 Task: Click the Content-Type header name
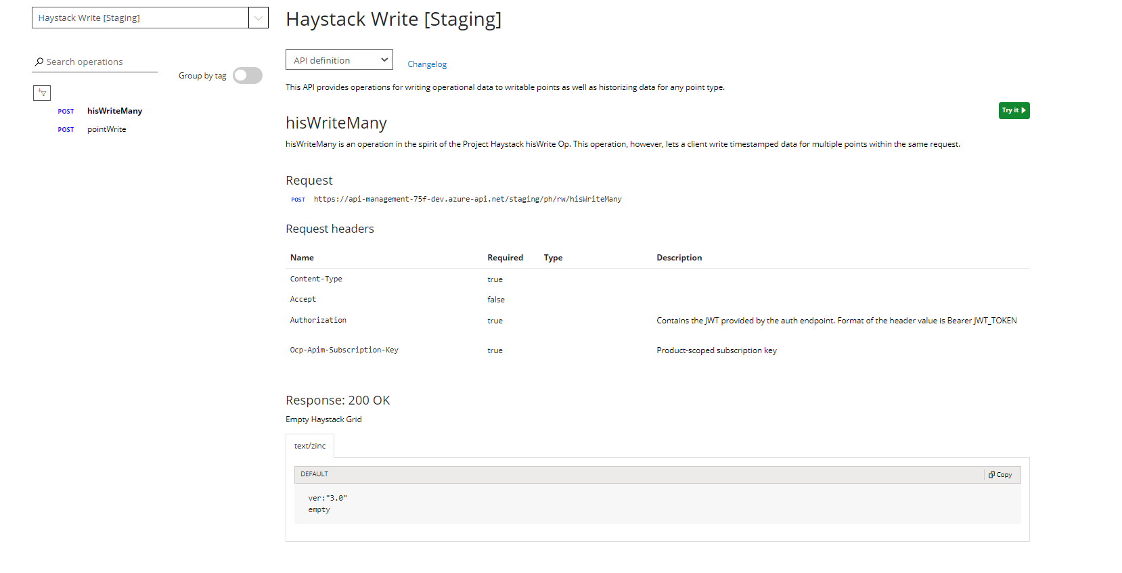[x=316, y=279]
